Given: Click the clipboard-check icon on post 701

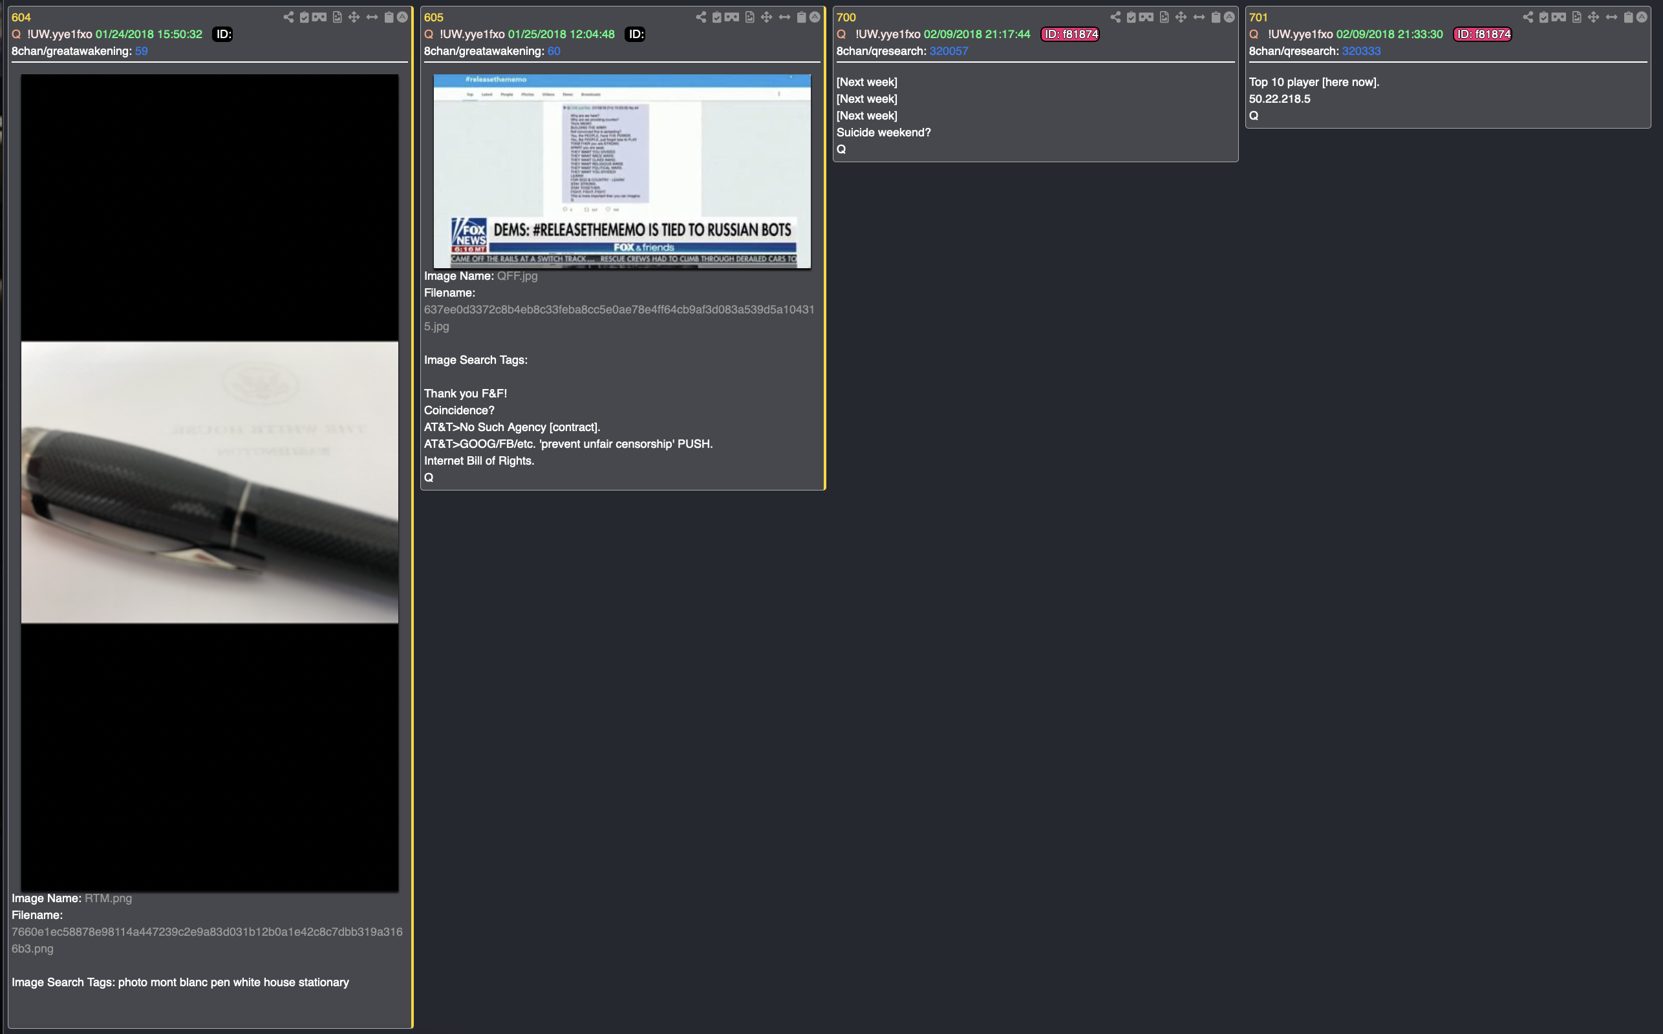Looking at the screenshot, I should point(1544,17).
